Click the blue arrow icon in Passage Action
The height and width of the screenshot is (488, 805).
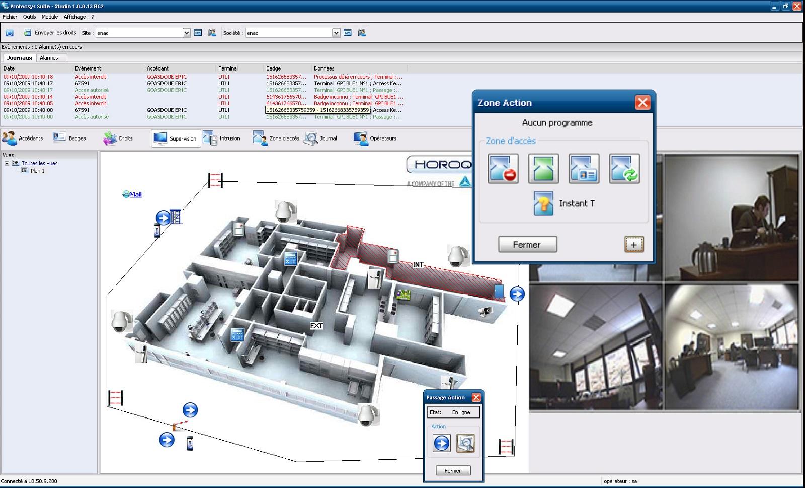click(x=442, y=443)
